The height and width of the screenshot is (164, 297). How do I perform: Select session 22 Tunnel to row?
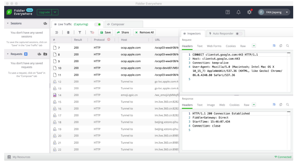tap(115, 149)
